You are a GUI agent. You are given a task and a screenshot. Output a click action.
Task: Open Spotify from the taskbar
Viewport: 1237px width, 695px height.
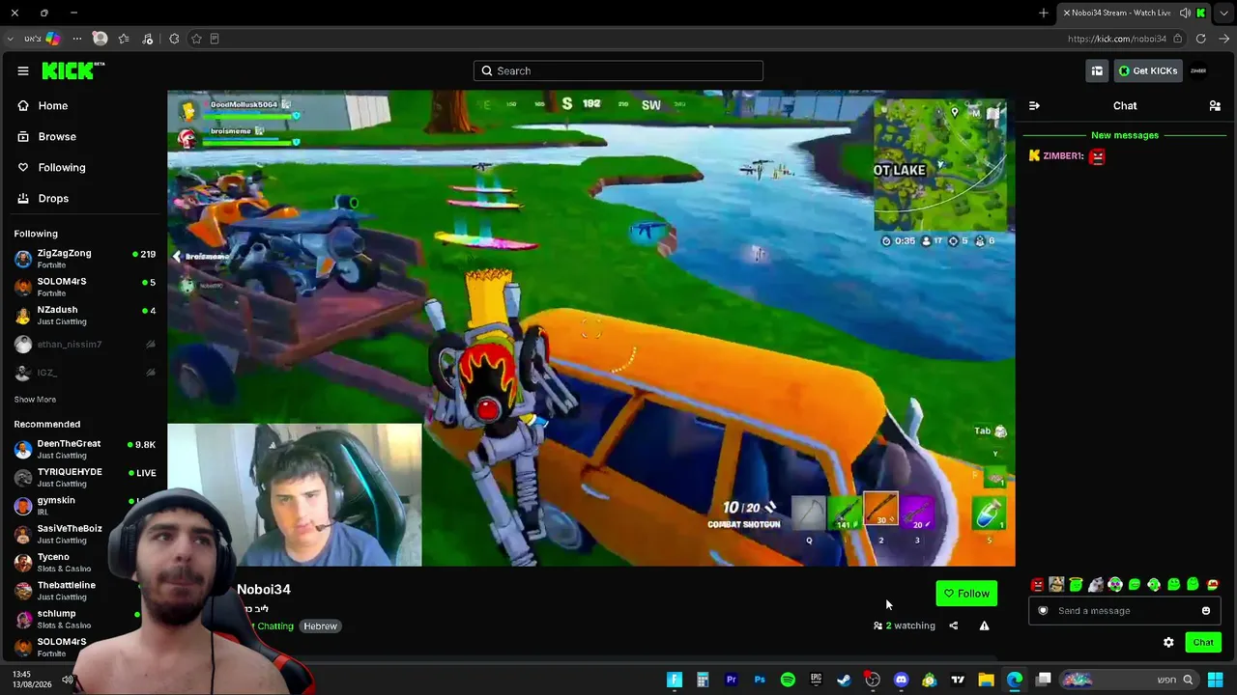788,680
